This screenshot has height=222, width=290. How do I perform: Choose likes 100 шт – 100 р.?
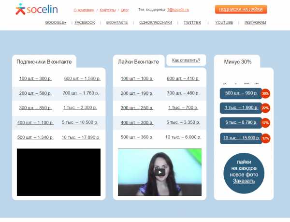coord(137,79)
